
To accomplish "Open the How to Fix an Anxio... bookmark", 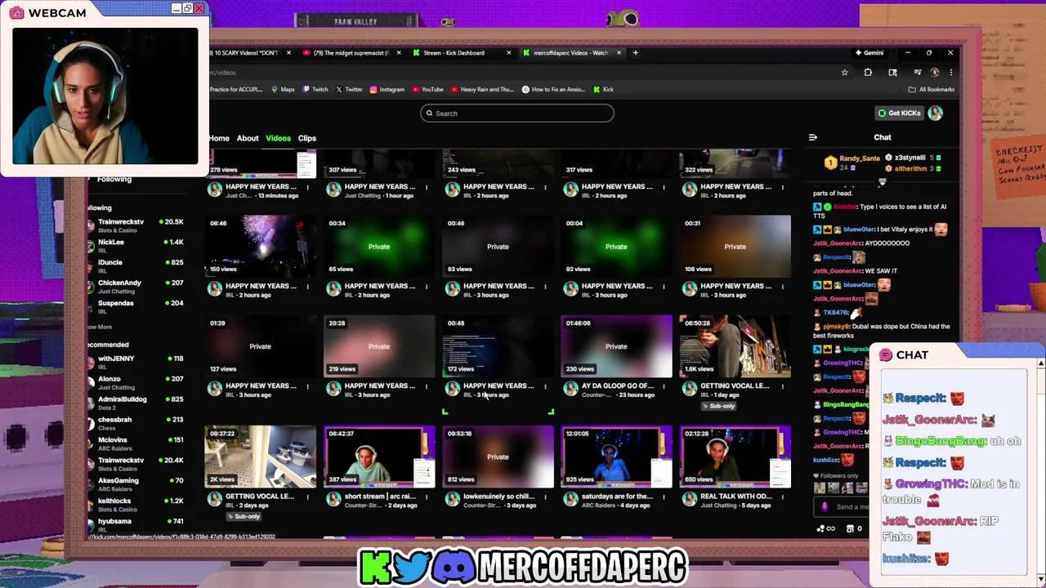I will (554, 89).
